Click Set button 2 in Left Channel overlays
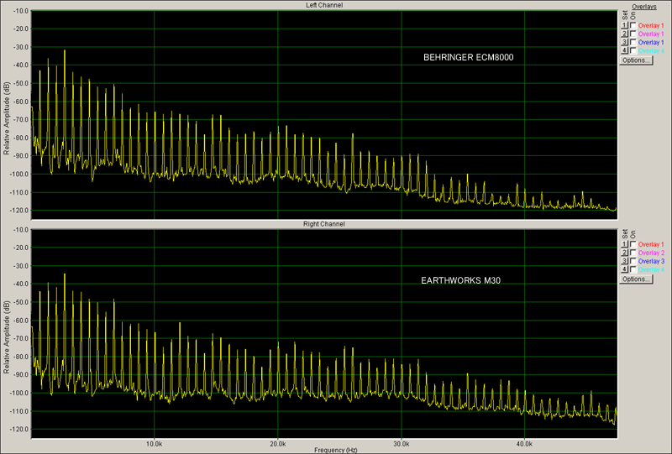 point(624,34)
